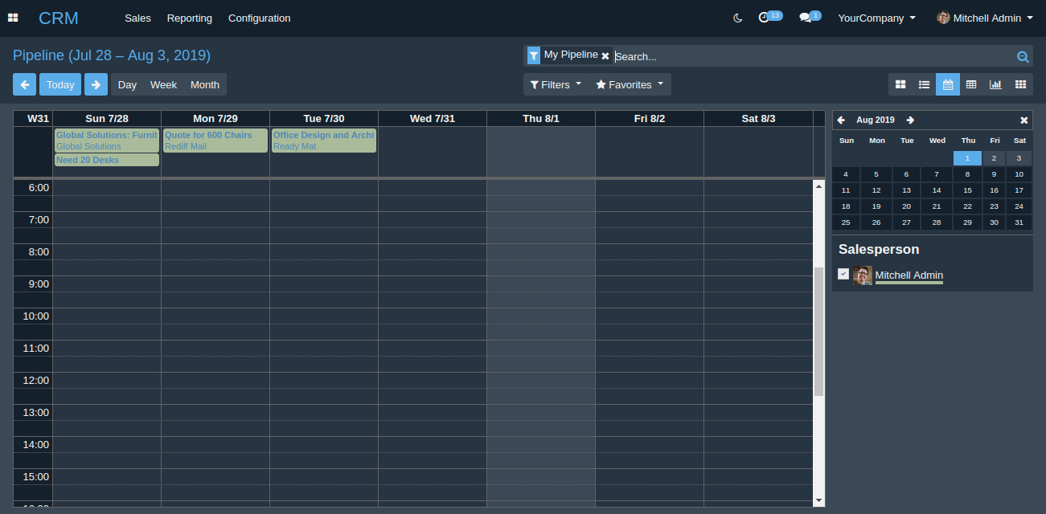Screen dimensions: 1046x514
Task: Switch to List view
Action: pos(925,84)
